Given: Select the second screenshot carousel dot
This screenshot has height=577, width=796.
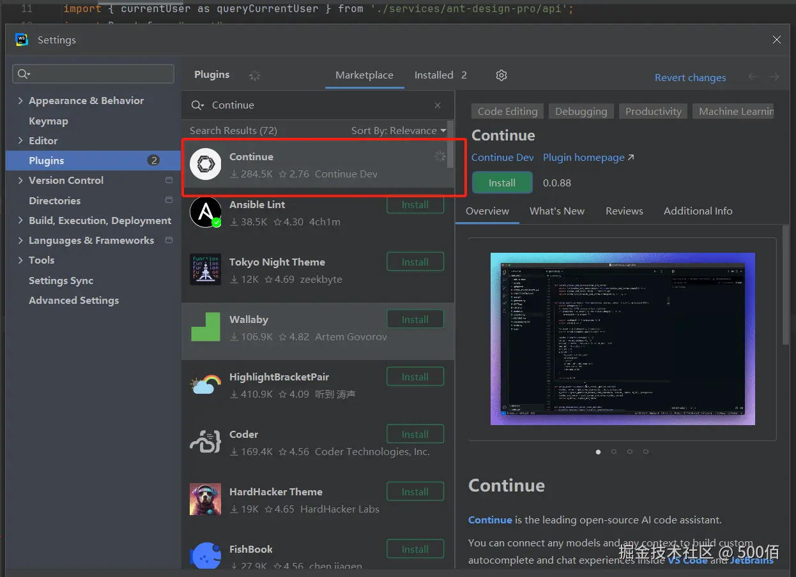Looking at the screenshot, I should (614, 451).
